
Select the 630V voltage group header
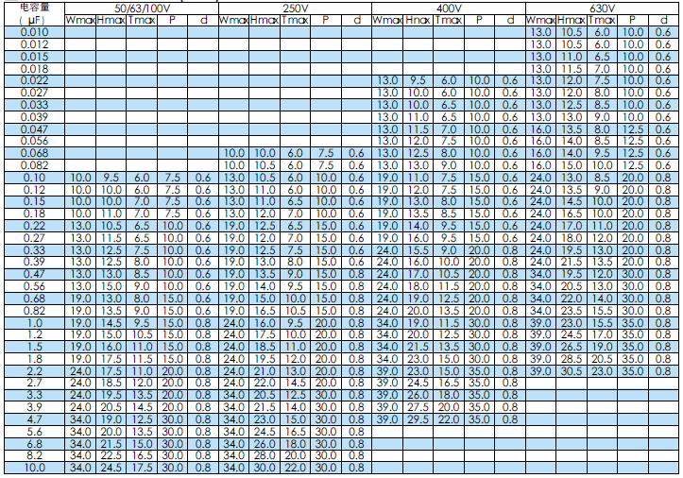tap(601, 8)
